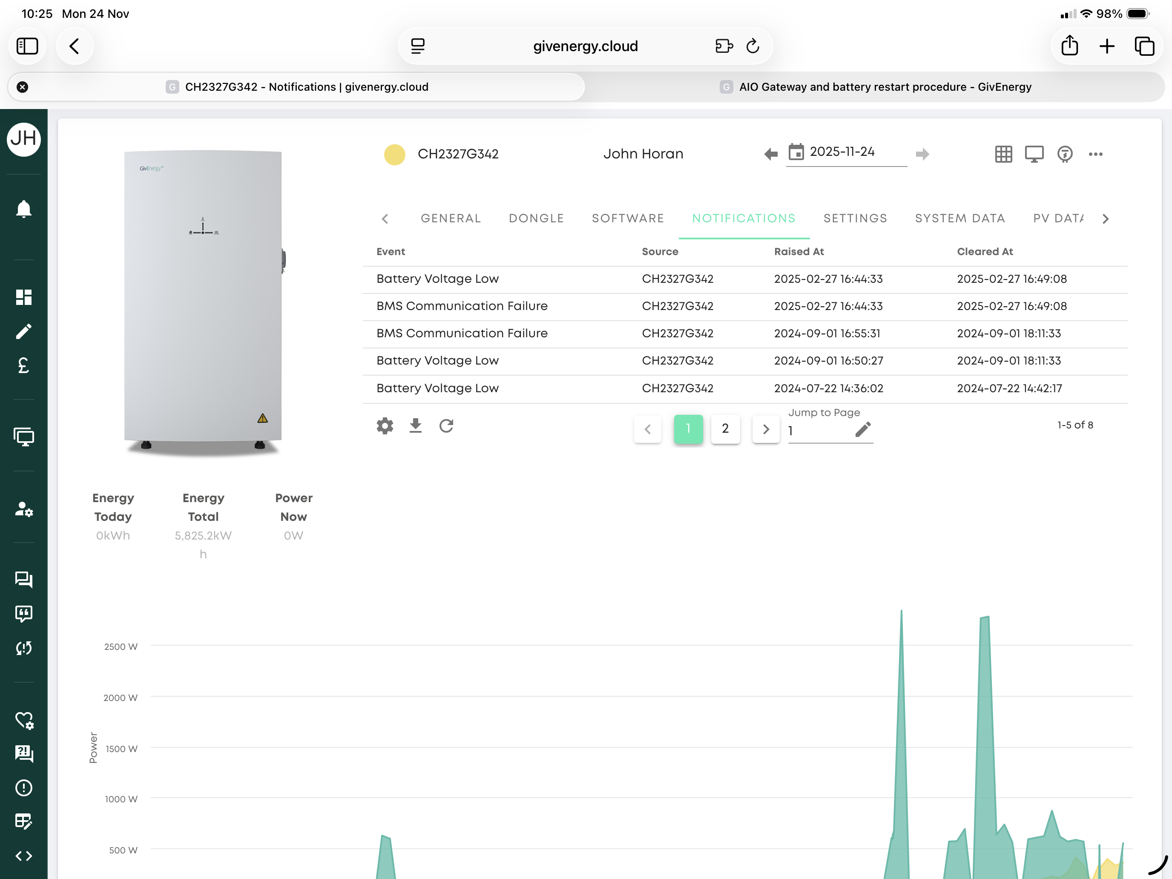The image size is (1172, 879).
Task: Switch to the DONGLE tab
Action: point(536,218)
